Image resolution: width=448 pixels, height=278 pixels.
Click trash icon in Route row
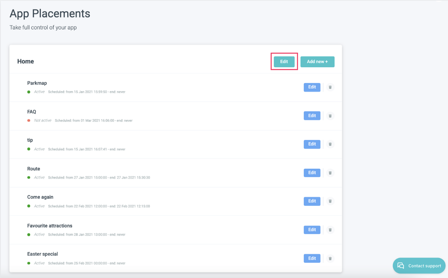[x=330, y=173]
